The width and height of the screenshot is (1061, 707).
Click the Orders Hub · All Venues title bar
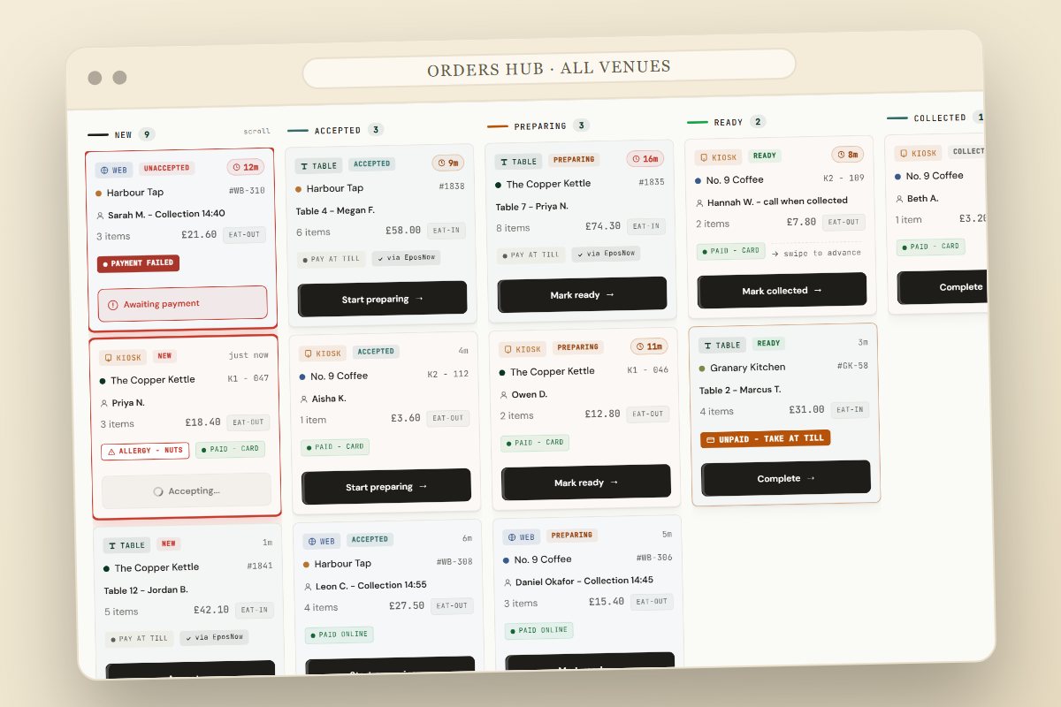(x=549, y=68)
